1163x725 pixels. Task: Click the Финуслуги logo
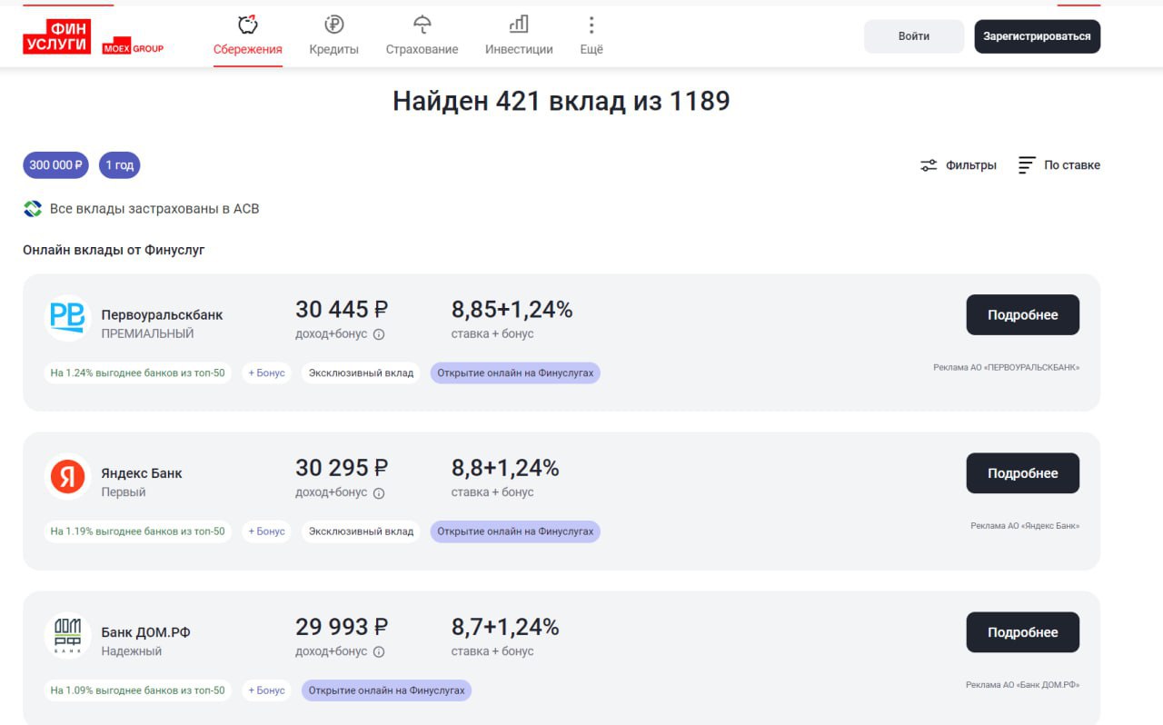(x=57, y=35)
